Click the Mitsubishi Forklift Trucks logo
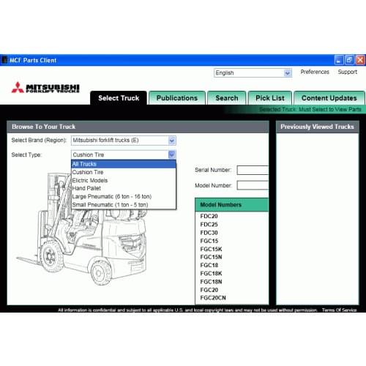366x366 pixels. [x=45, y=87]
